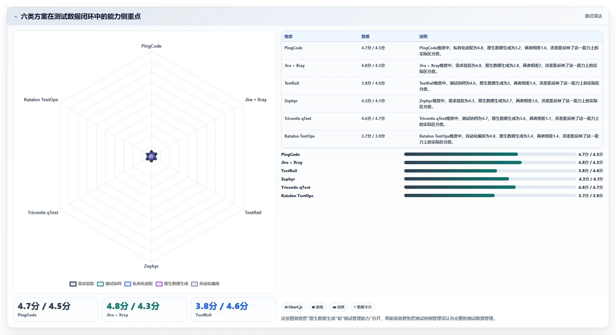
Task: Click the Jira + Xray维度中 description text
Action: pos(508,68)
